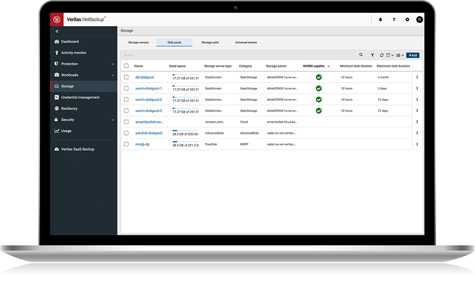Refresh the disk pools table

point(382,55)
